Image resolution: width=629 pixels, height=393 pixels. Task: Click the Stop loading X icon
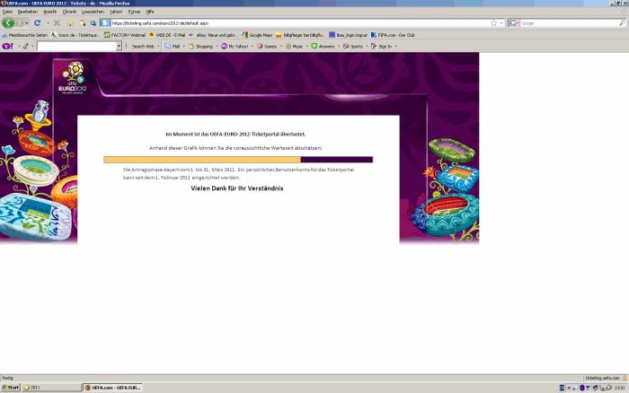[x=57, y=22]
